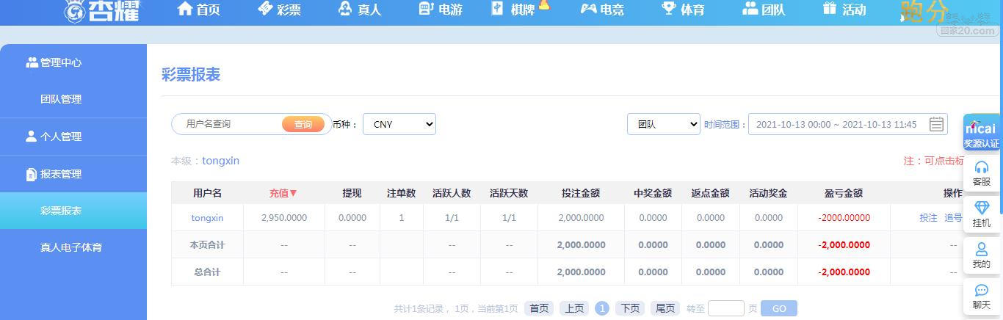Image resolution: width=1003 pixels, height=320 pixels.
Task: Open 活动 promotions navigation item
Action: (844, 10)
